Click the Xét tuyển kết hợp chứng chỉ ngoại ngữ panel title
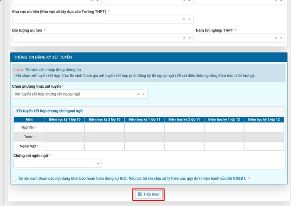Screen dimensions: 291x206 (x=49, y=111)
